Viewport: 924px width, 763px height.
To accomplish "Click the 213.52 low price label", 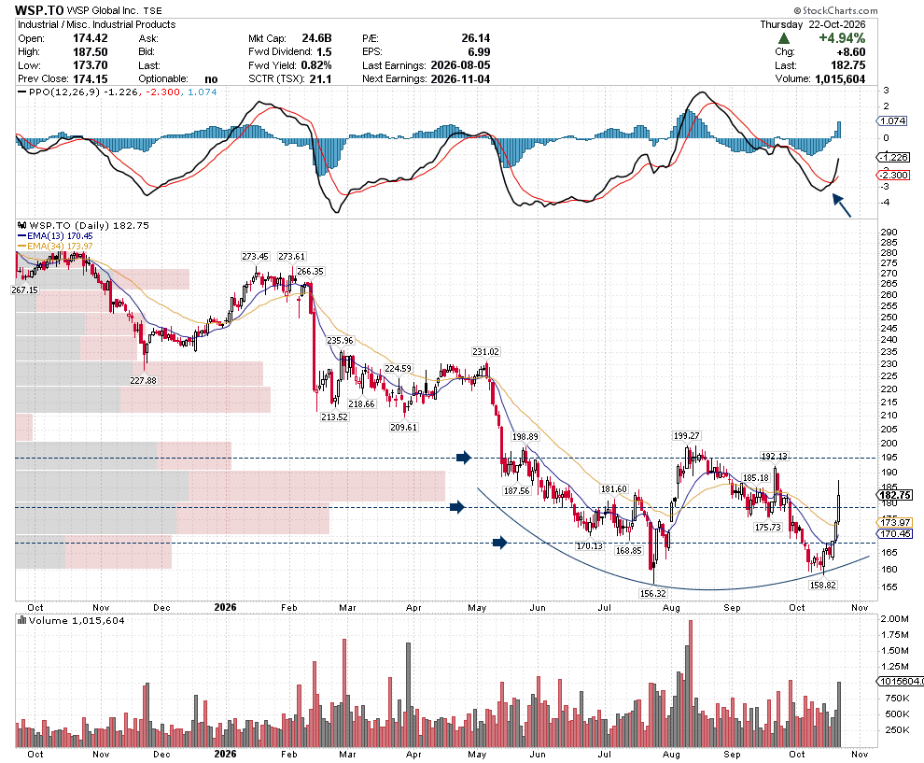I will pyautogui.click(x=334, y=417).
